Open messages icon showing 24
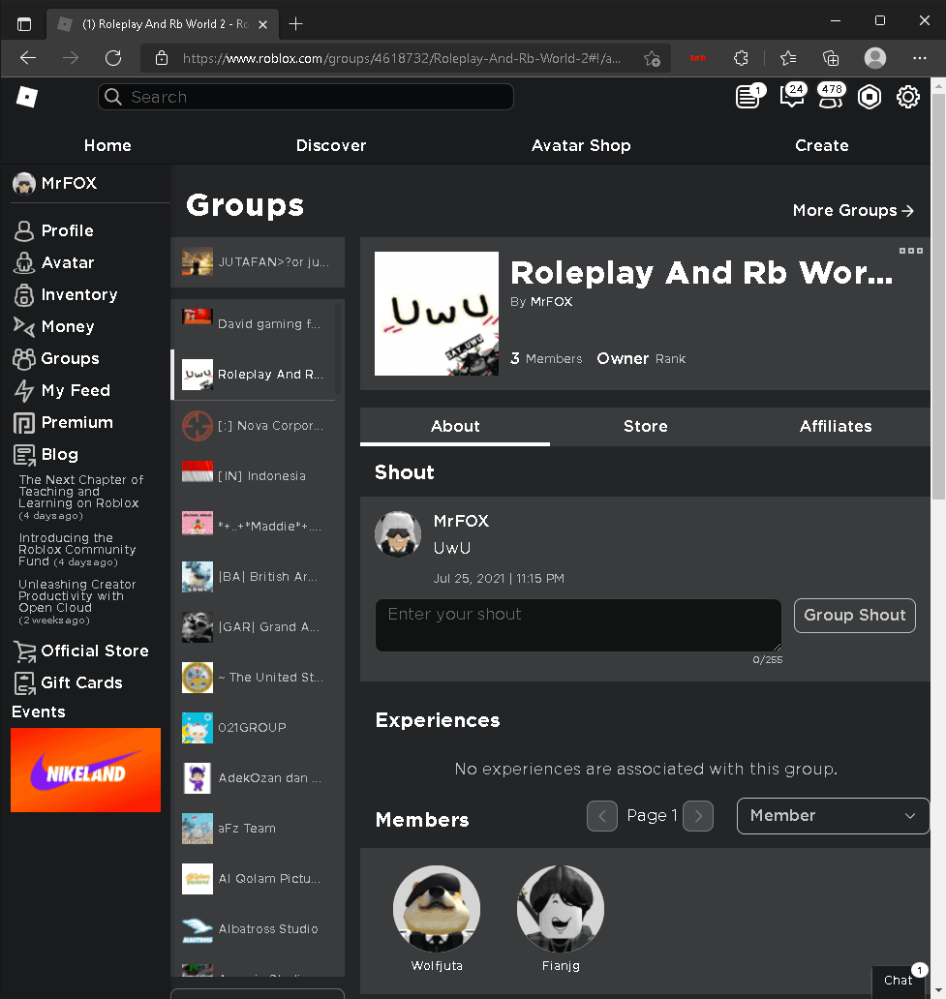The height and width of the screenshot is (999, 946). (792, 97)
